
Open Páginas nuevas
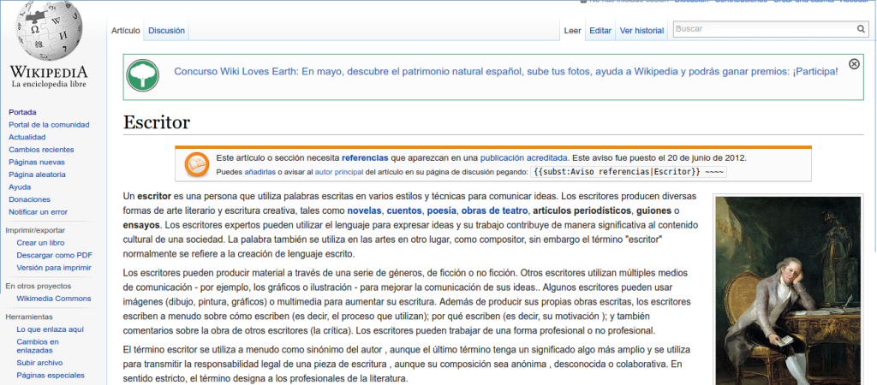tap(37, 162)
